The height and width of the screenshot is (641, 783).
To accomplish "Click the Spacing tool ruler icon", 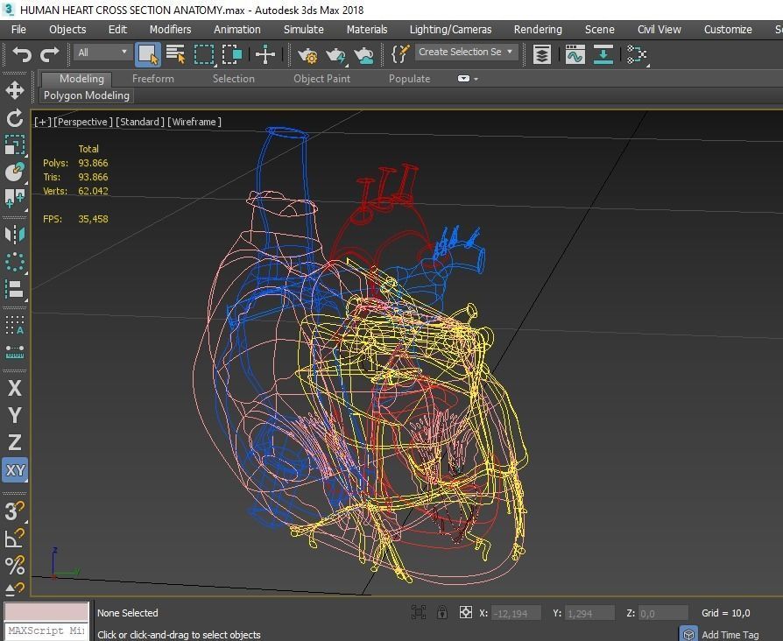I will tap(15, 352).
